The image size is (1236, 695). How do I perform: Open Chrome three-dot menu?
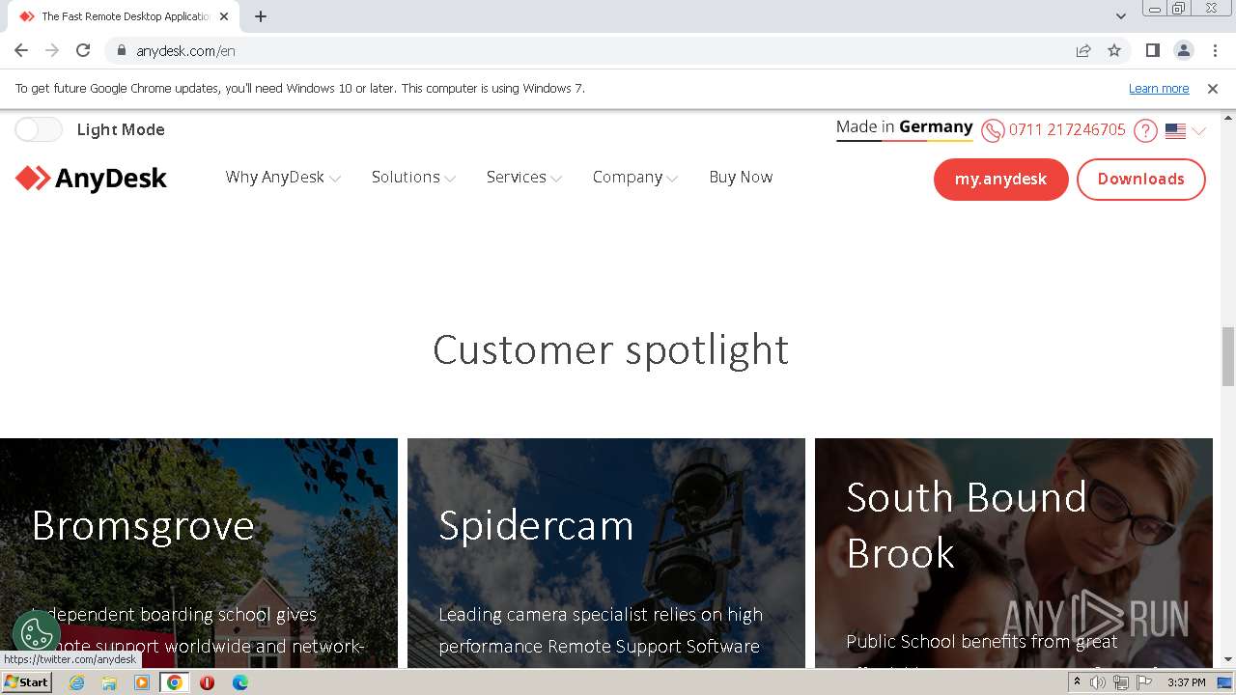1216,50
